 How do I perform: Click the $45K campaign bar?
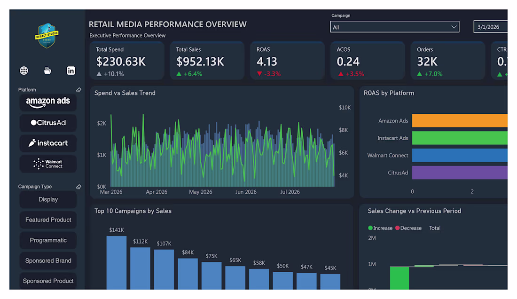[330, 282]
